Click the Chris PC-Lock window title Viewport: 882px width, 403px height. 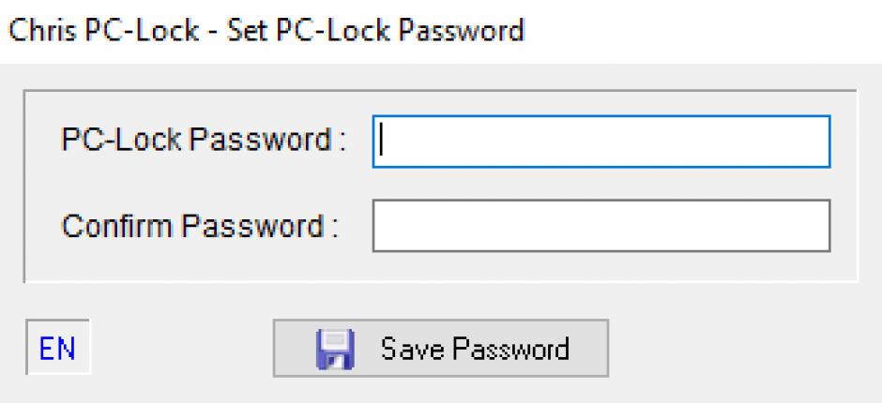266,30
